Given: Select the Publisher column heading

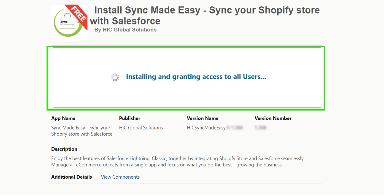Looking at the screenshot, I should (130, 118).
